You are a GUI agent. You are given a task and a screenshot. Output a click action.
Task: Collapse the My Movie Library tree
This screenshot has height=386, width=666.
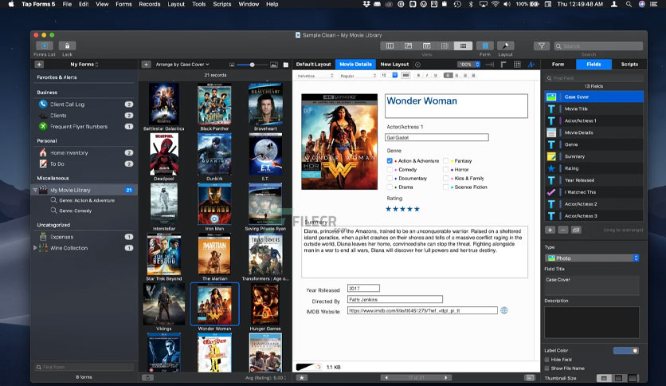(35, 190)
